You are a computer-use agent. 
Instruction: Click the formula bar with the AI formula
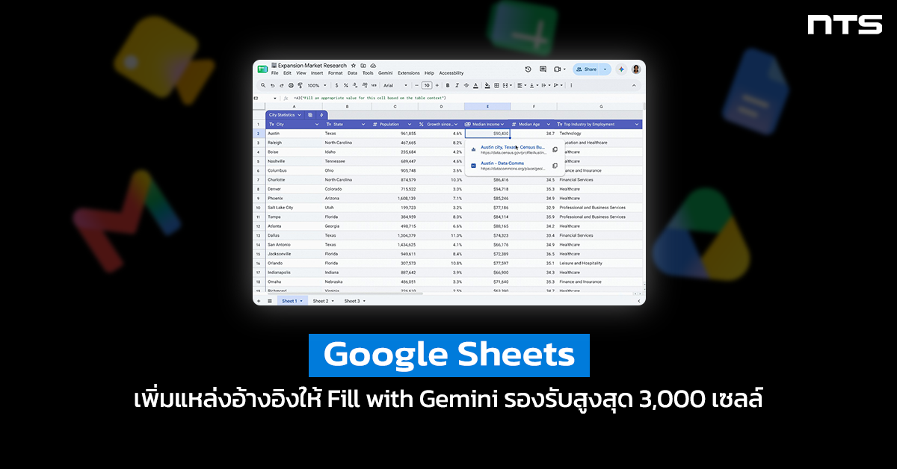click(x=463, y=98)
